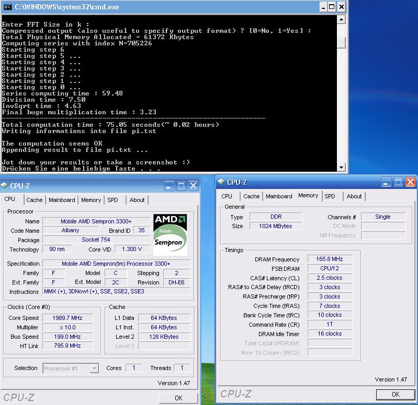Click the Technology value 90 nm
Viewport: 418px width, 405px height.
57,249
